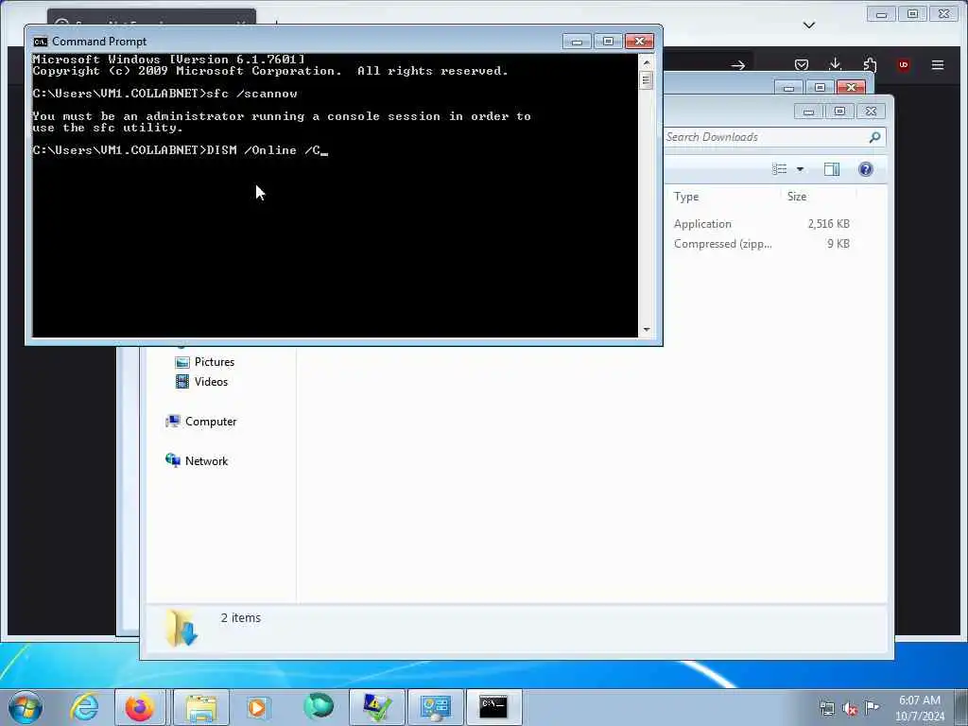Open the Control Panel taskbar icon
Viewport: 968px width, 726px height.
pos(435,707)
